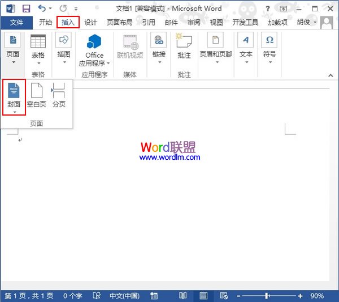Screen dimensions: 339x302
Task: Insert a Page Break (分页)
Action: pyautogui.click(x=59, y=91)
